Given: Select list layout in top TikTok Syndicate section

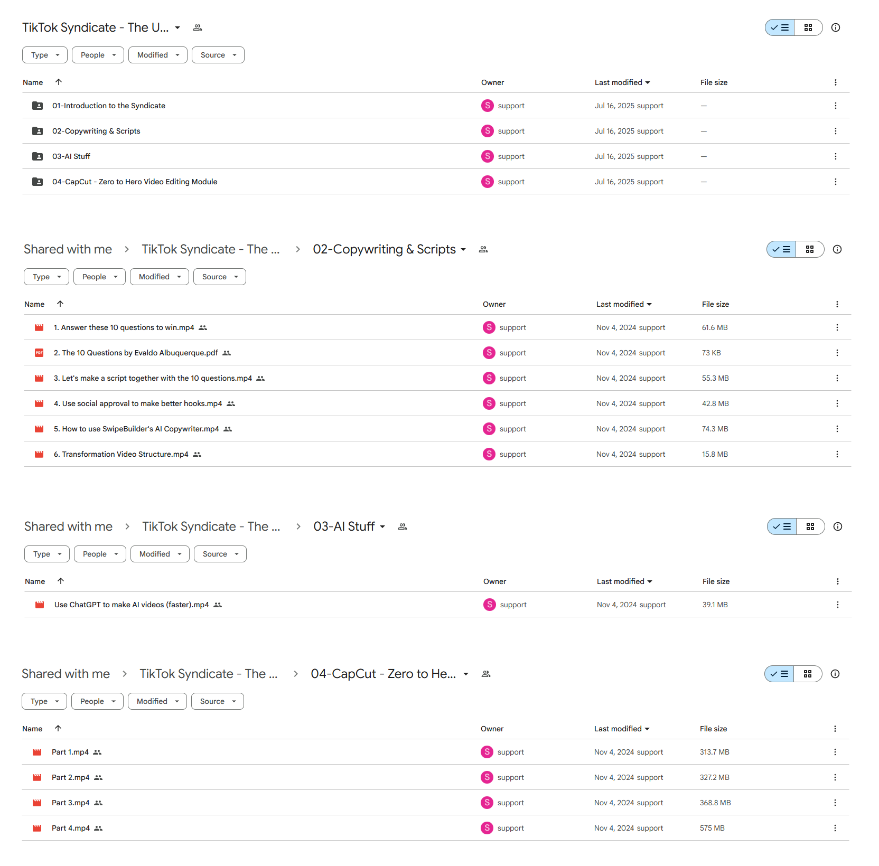Looking at the screenshot, I should [780, 27].
